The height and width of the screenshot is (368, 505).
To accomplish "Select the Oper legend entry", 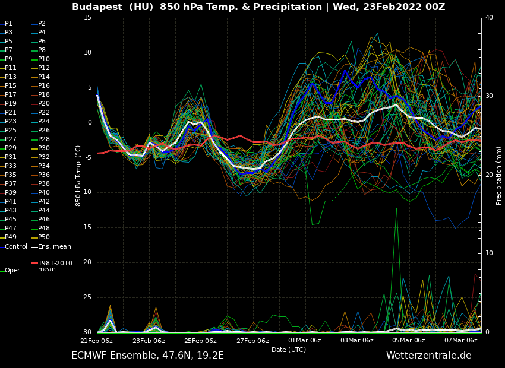I will pos(12,271).
